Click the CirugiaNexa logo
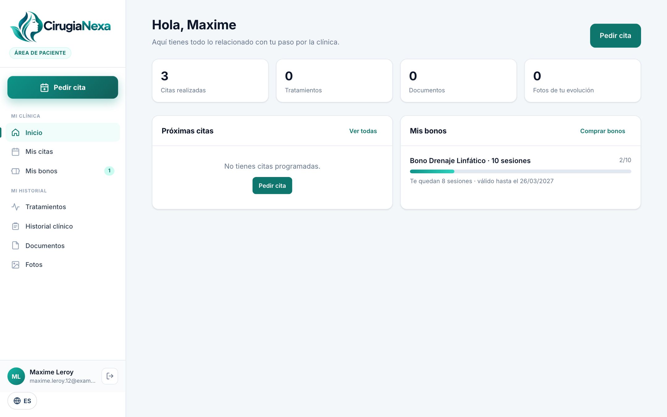The width and height of the screenshot is (667, 417). click(x=60, y=27)
